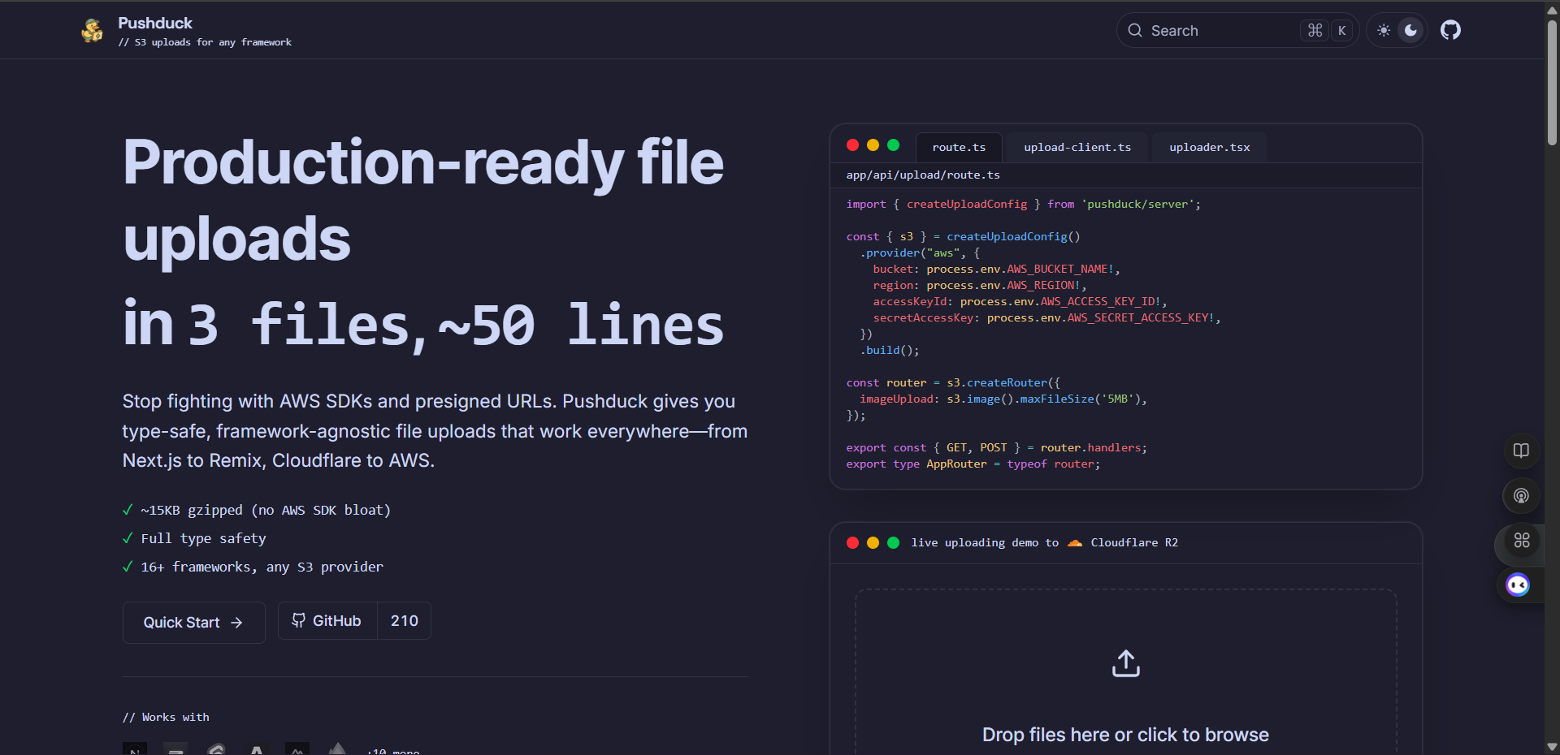1560x755 pixels.
Task: Open the floating mascot chat avatar
Action: click(x=1518, y=585)
